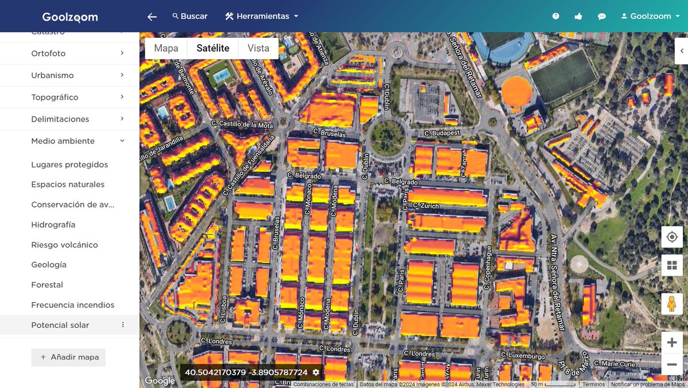Switch to Satélite view tab
The width and height of the screenshot is (688, 388).
point(213,48)
